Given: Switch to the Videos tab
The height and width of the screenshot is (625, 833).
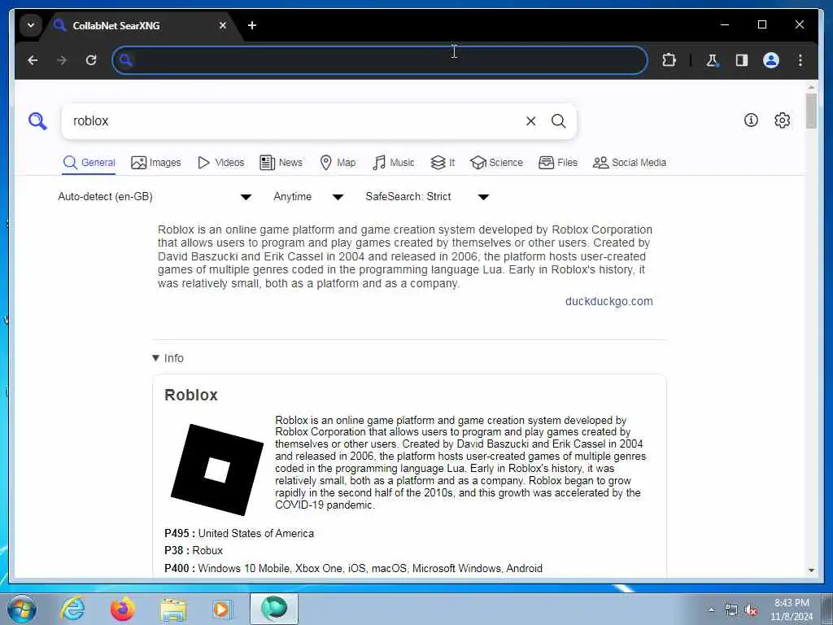Looking at the screenshot, I should 220,163.
